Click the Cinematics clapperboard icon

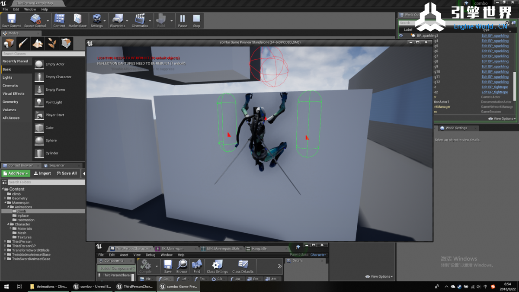[x=140, y=20]
